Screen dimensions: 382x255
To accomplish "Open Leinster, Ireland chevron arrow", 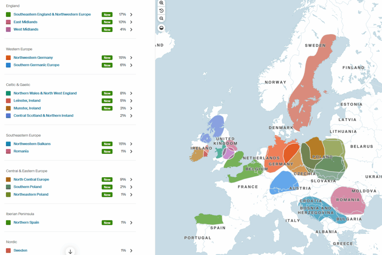I will coord(131,101).
